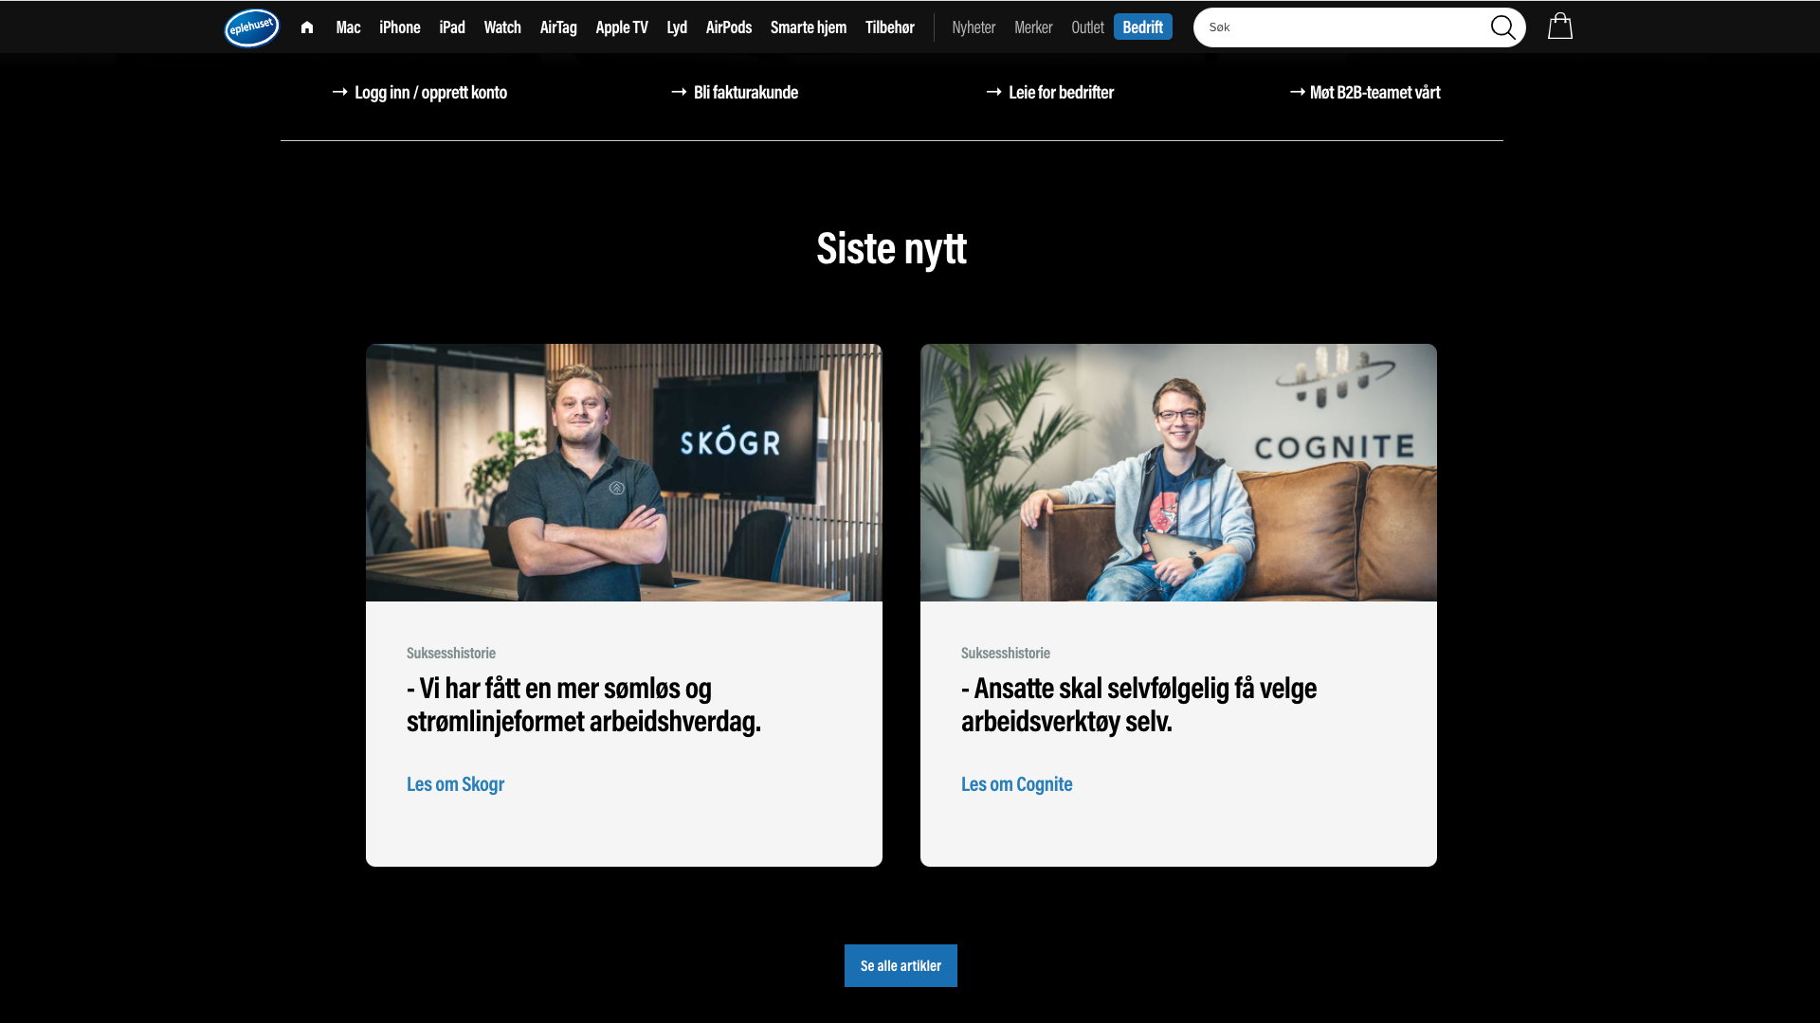Open the Mac menu

tap(348, 27)
